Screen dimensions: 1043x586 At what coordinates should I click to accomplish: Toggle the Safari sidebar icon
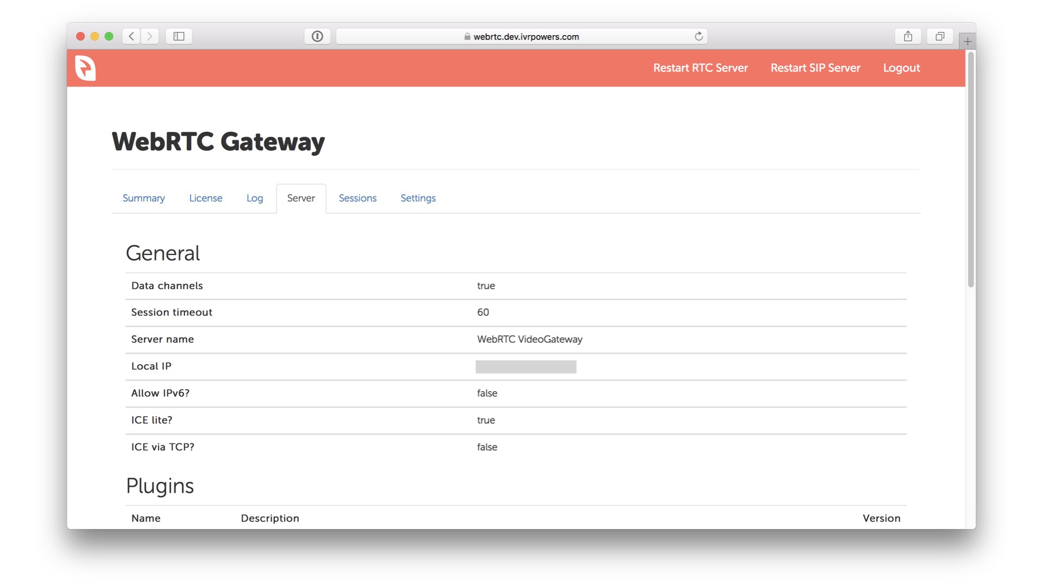(179, 36)
